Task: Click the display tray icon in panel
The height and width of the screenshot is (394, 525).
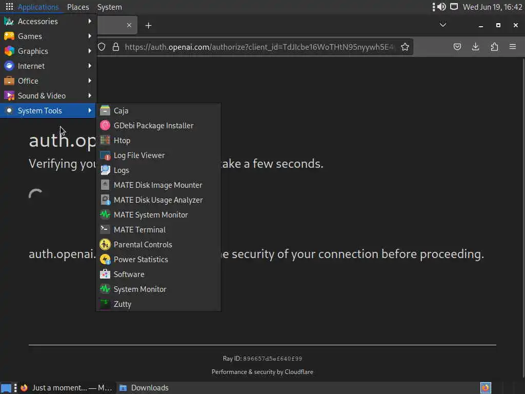Action: tap(454, 7)
